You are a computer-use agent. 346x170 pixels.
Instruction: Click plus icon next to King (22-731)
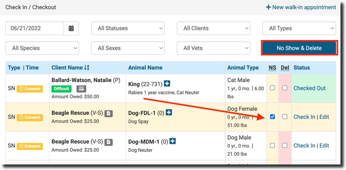point(167,83)
